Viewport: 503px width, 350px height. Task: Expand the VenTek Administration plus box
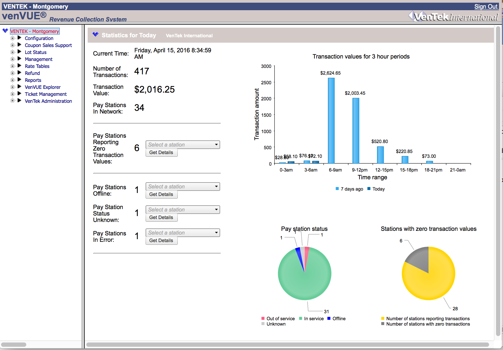click(x=12, y=101)
